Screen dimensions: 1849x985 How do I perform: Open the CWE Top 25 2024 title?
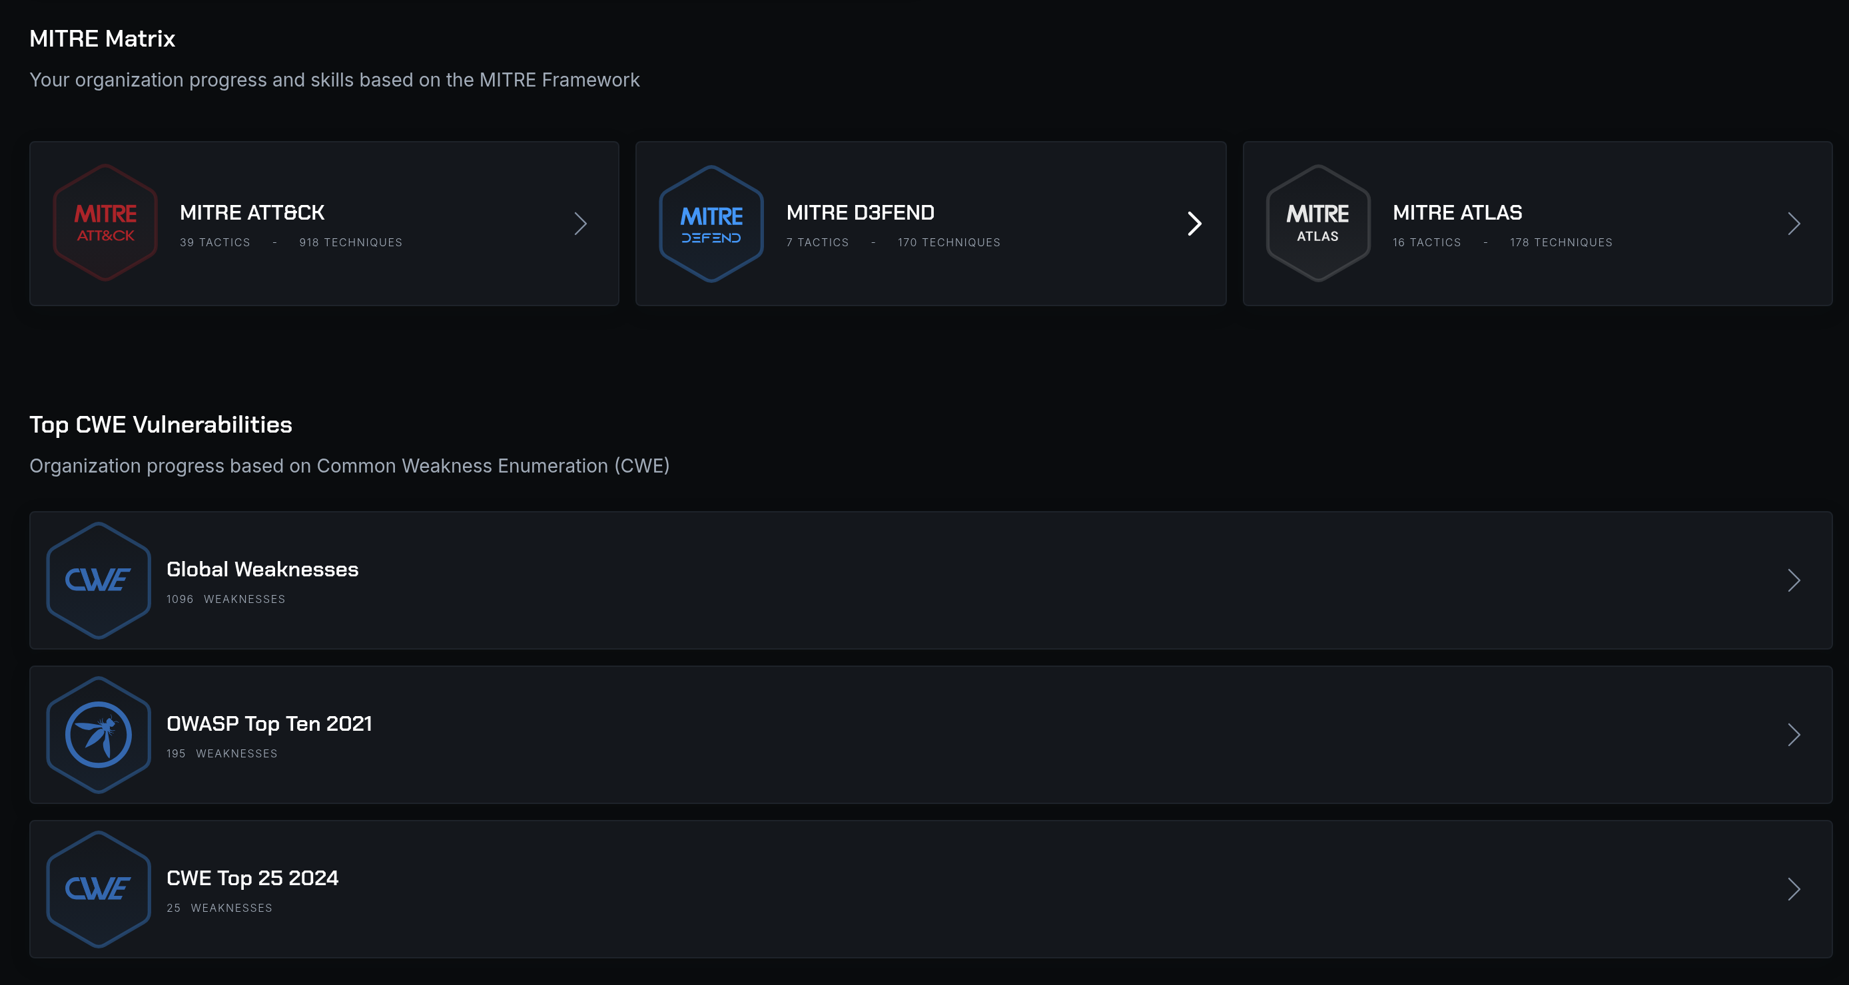[252, 877]
